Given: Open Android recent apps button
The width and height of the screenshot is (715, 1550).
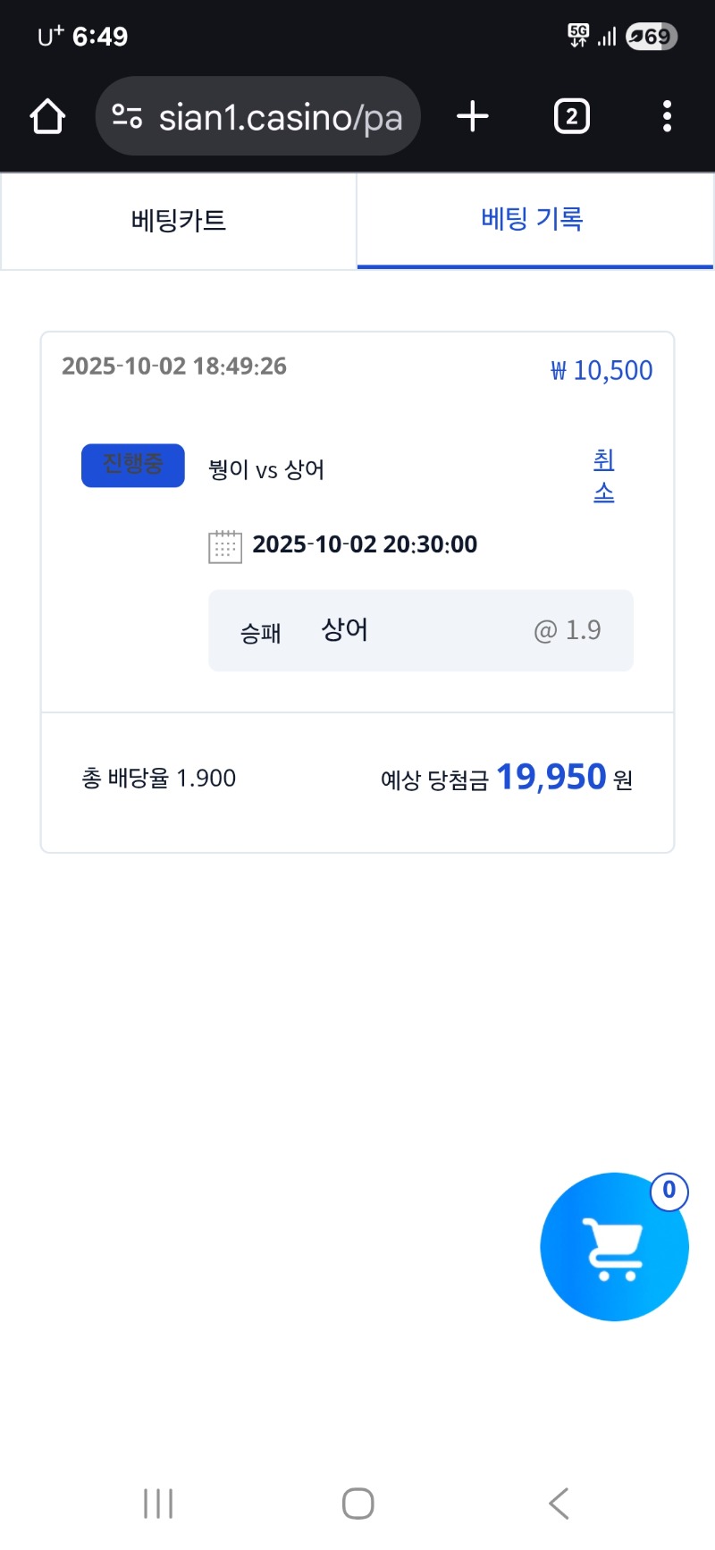Looking at the screenshot, I should tap(158, 1504).
